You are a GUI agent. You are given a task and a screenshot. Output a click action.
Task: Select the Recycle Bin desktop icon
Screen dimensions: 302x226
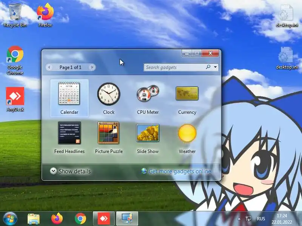[15, 15]
